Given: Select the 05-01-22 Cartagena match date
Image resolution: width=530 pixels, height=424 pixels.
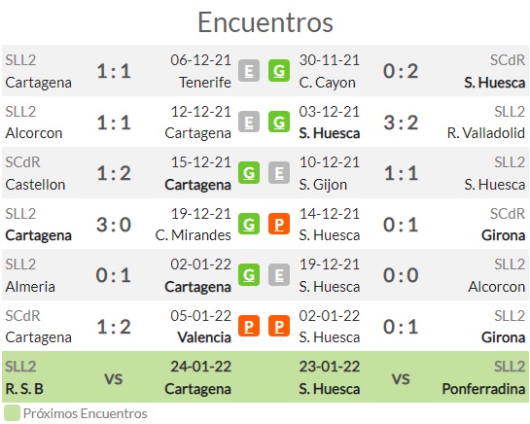Looking at the screenshot, I should click(x=200, y=316).
